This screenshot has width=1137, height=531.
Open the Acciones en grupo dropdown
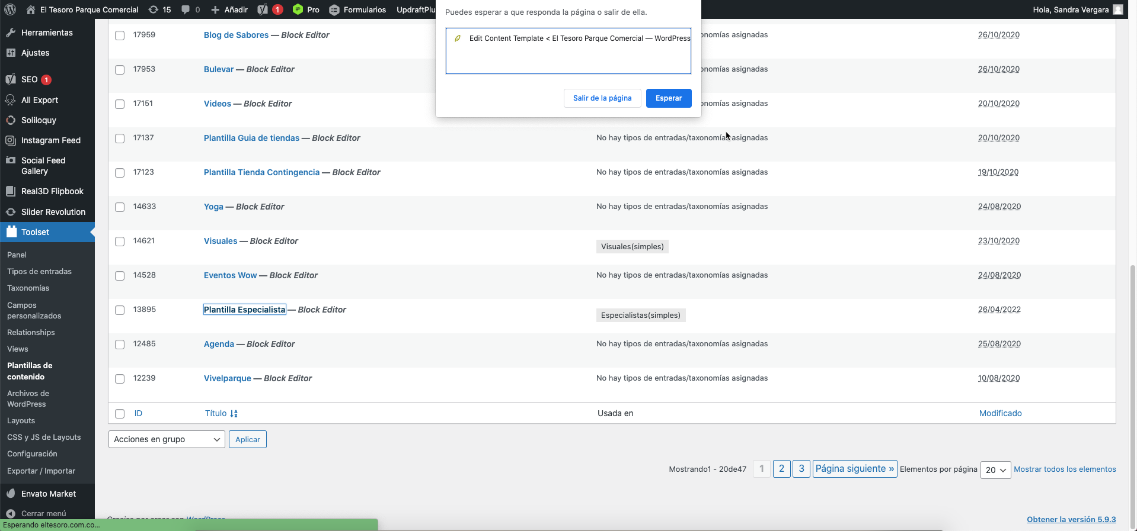167,439
